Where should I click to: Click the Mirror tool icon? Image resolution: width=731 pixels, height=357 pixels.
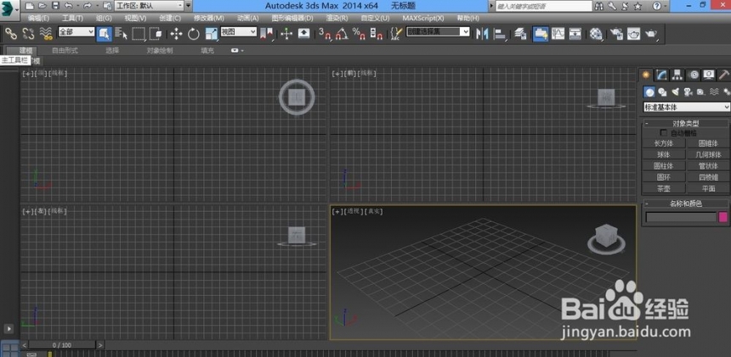[482, 34]
